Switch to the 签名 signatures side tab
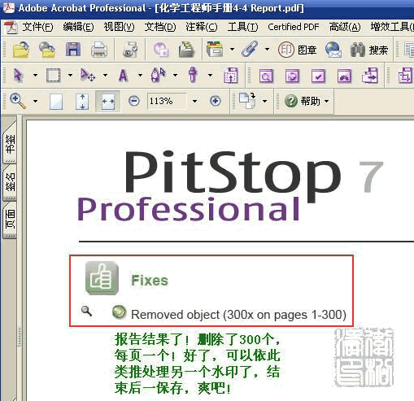The image size is (414, 401). 10,182
